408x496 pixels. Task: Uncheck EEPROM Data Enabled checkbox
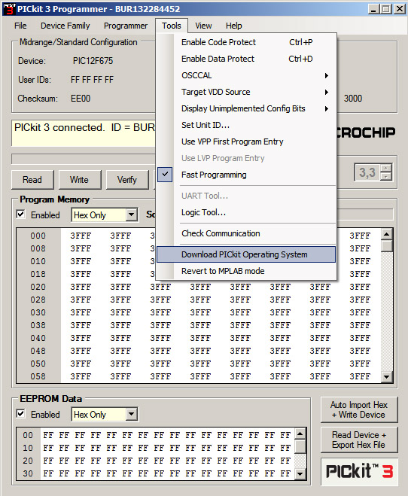21,414
